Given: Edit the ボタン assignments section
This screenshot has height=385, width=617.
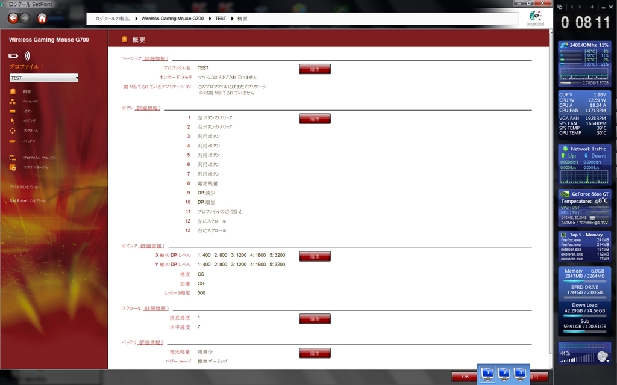Looking at the screenshot, I should point(315,119).
